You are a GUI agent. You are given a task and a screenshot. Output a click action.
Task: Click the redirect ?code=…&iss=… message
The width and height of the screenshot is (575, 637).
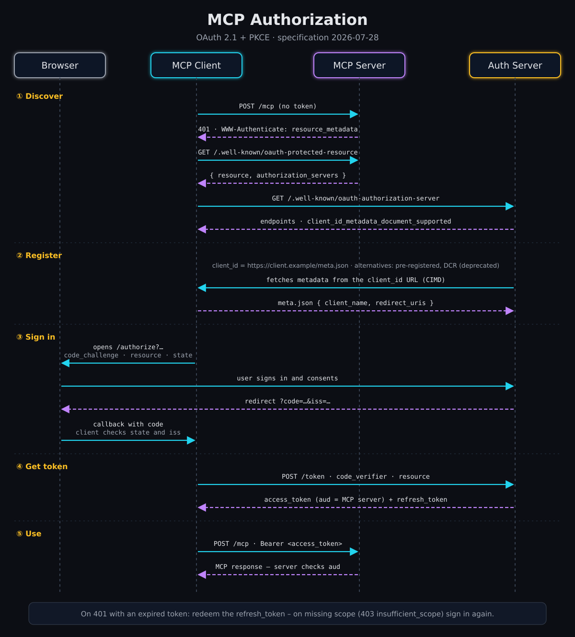(x=287, y=401)
